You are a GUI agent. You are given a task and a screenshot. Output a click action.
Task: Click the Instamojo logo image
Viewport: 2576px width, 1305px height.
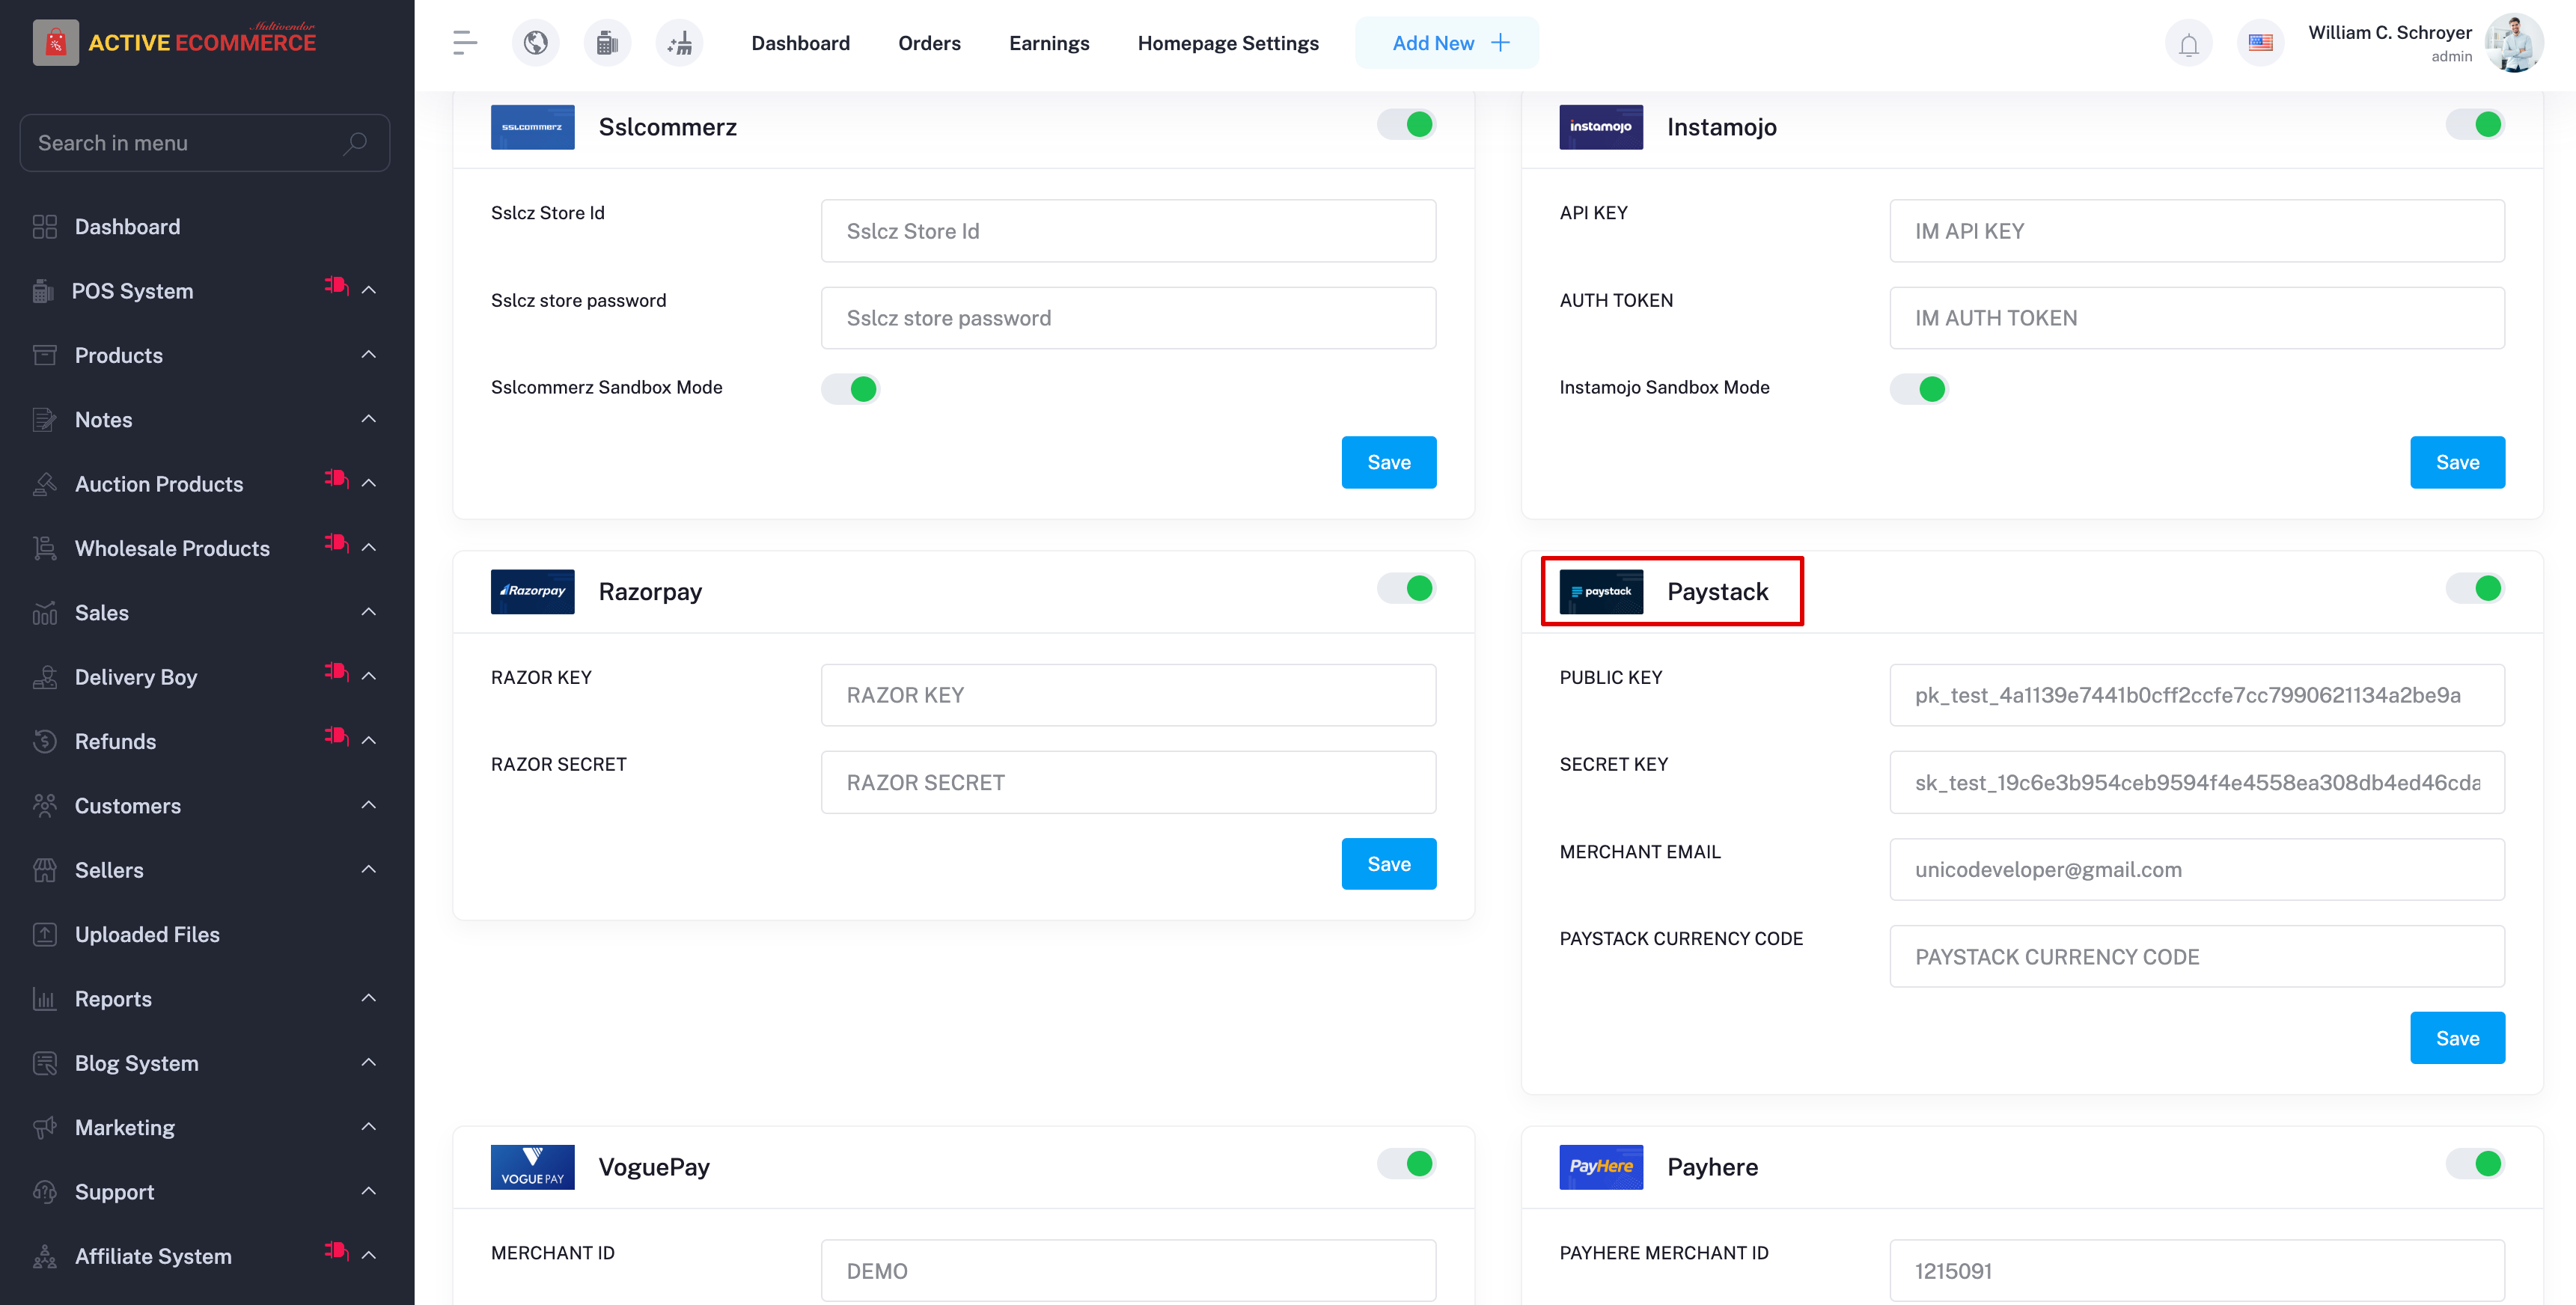[1600, 127]
